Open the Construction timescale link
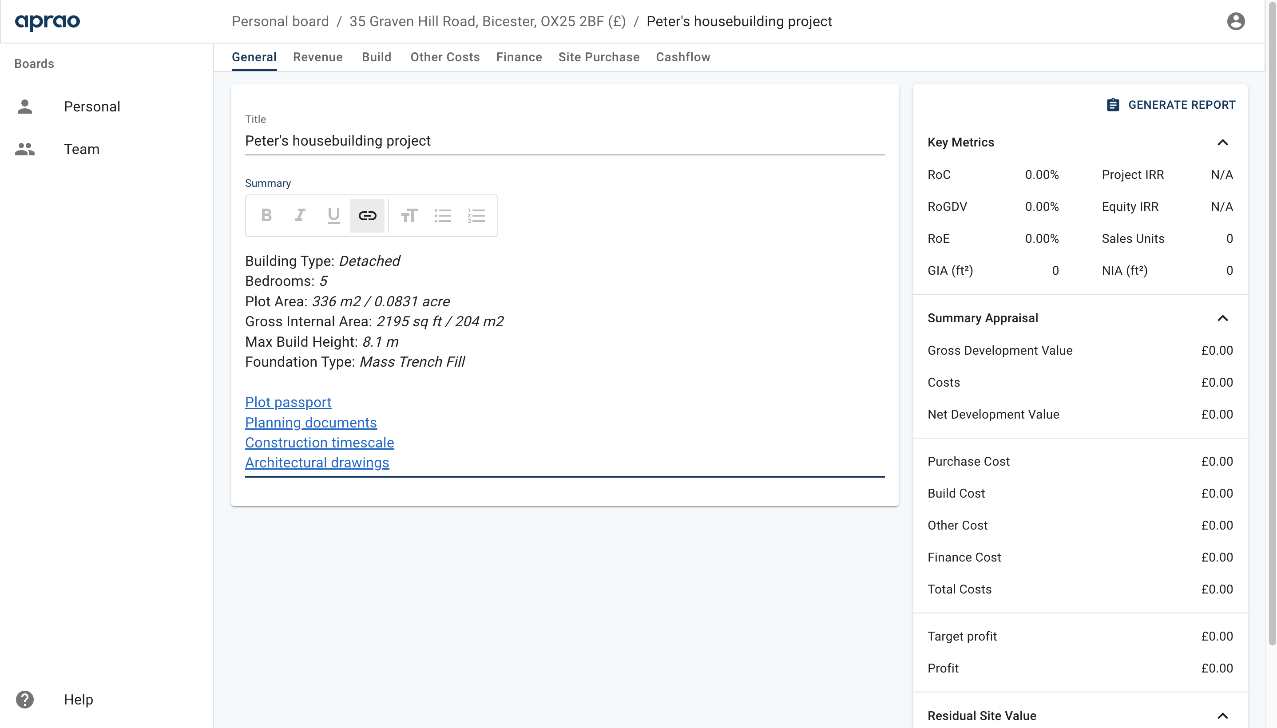Image resolution: width=1277 pixels, height=728 pixels. click(x=320, y=443)
